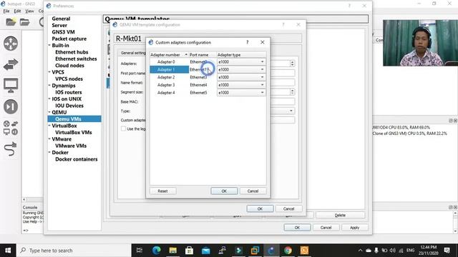Viewport: 458px width, 257px height.
Task: Open the orange app icon on taskbar
Action: (x=304, y=251)
